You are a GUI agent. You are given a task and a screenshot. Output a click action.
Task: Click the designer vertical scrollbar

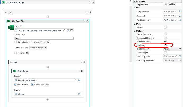(x=130, y=34)
